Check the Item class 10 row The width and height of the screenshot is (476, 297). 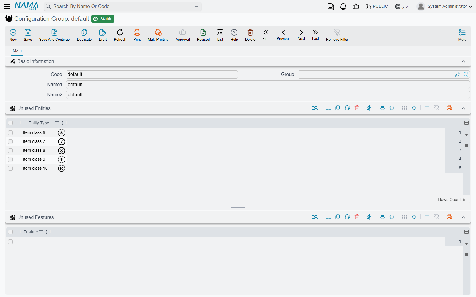click(10, 168)
